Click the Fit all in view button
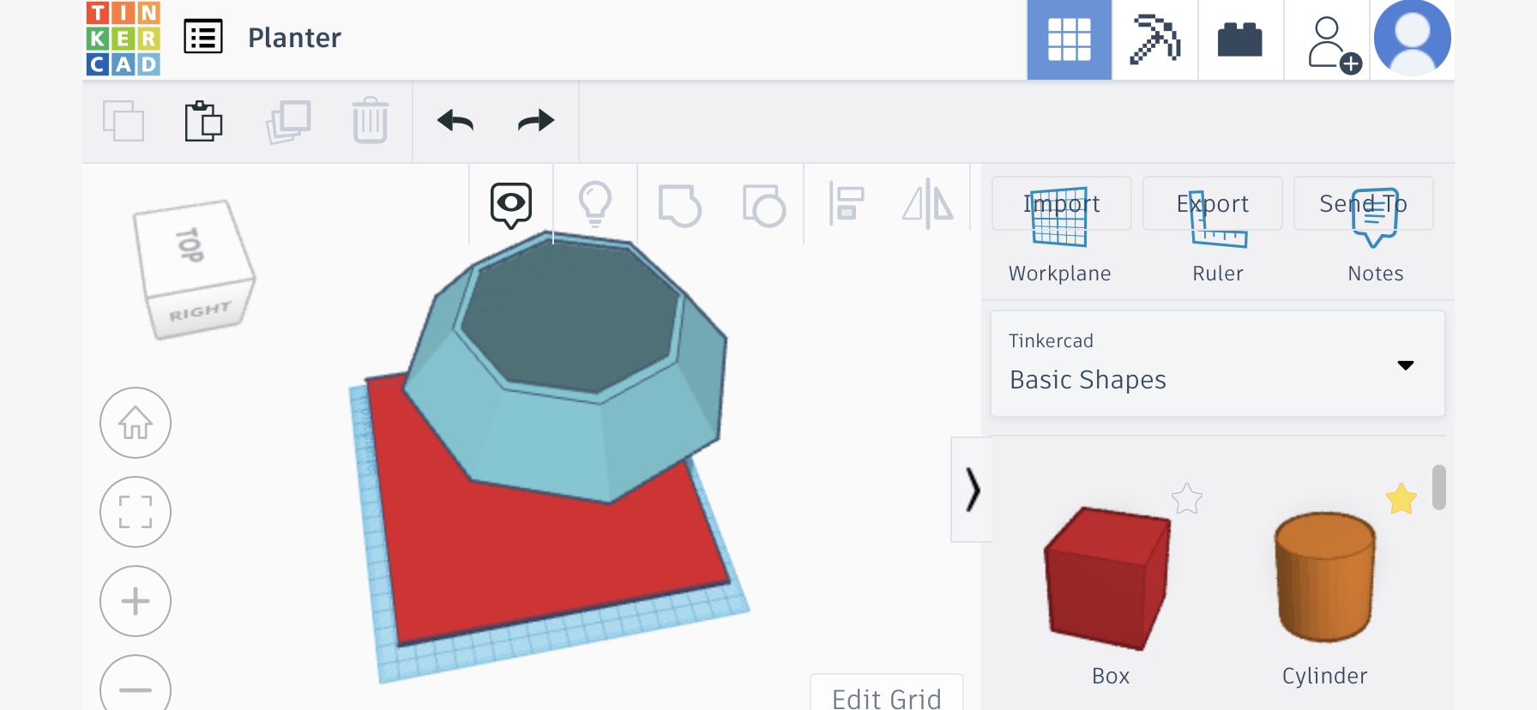This screenshot has width=1537, height=710. pos(136,512)
